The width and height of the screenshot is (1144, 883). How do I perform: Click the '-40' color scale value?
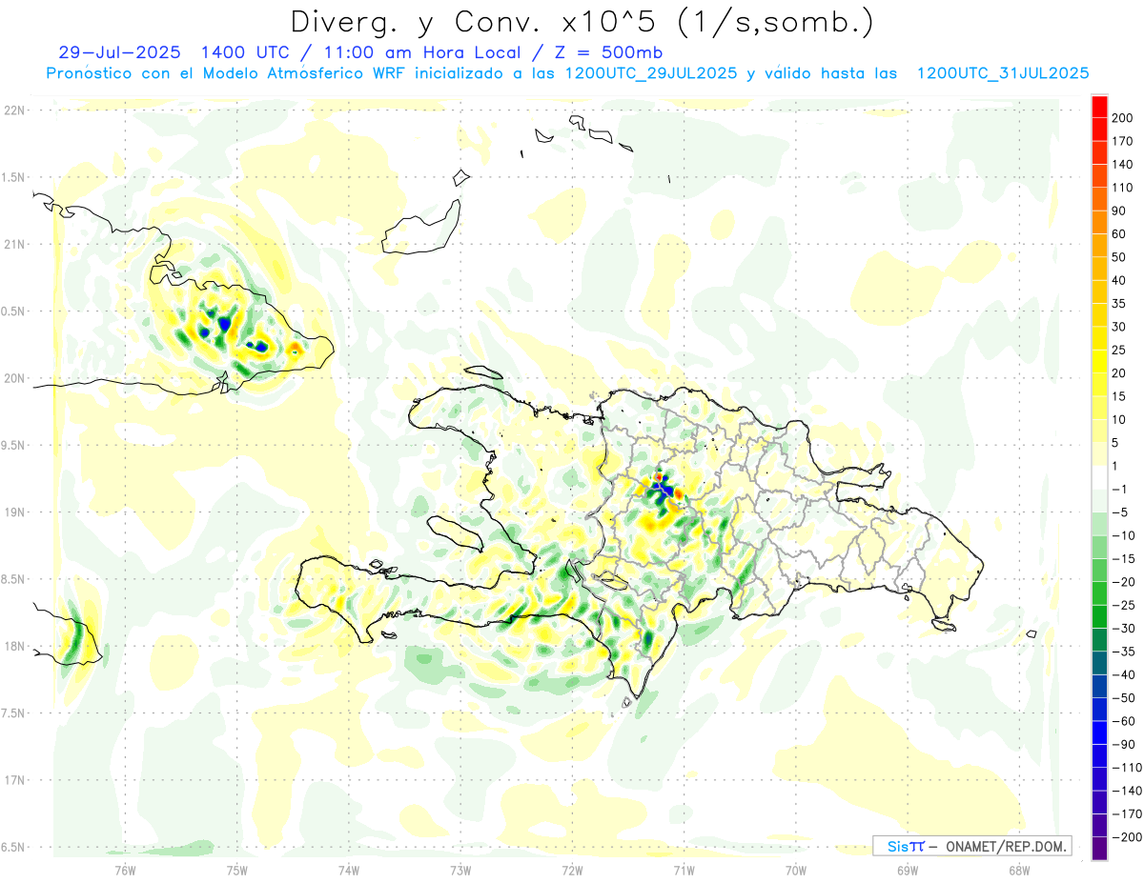pyautogui.click(x=1122, y=674)
